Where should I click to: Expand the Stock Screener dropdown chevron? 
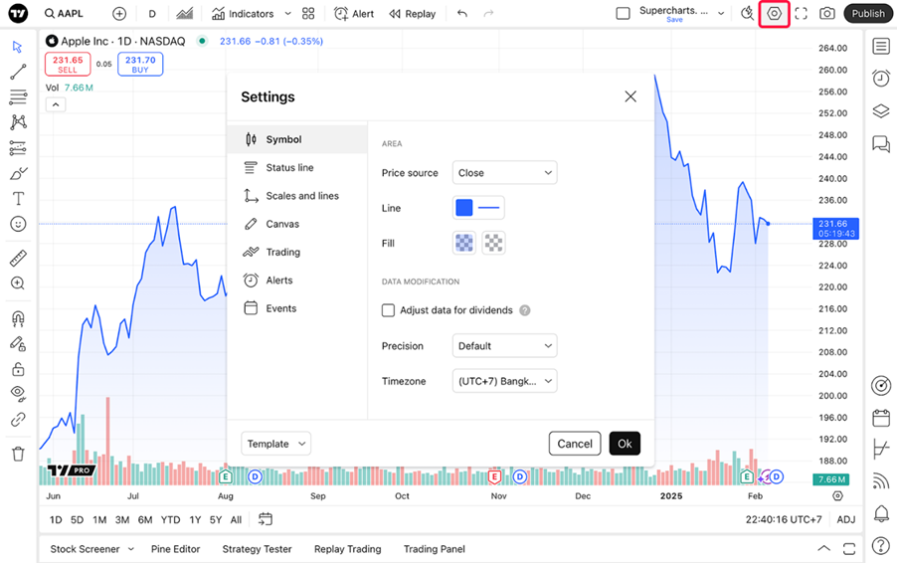pos(131,549)
